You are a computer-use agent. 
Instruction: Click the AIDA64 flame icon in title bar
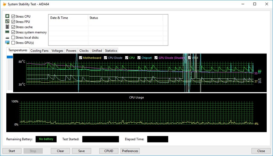point(4,4)
